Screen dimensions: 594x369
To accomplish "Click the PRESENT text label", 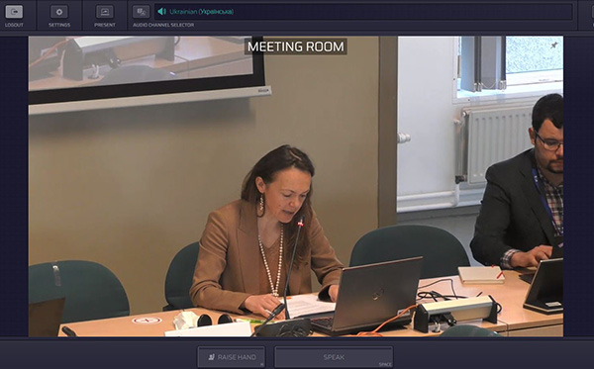I will (105, 25).
